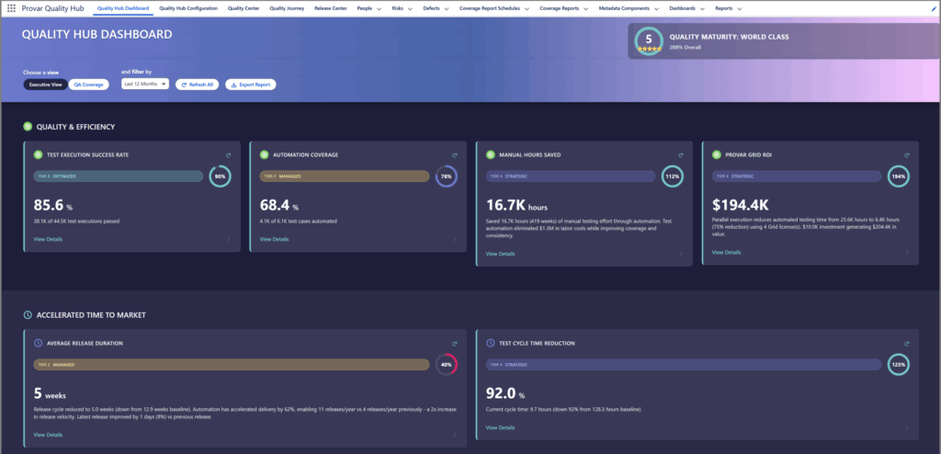
Task: Open the Last 12 Months filter dropdown
Action: tap(144, 85)
